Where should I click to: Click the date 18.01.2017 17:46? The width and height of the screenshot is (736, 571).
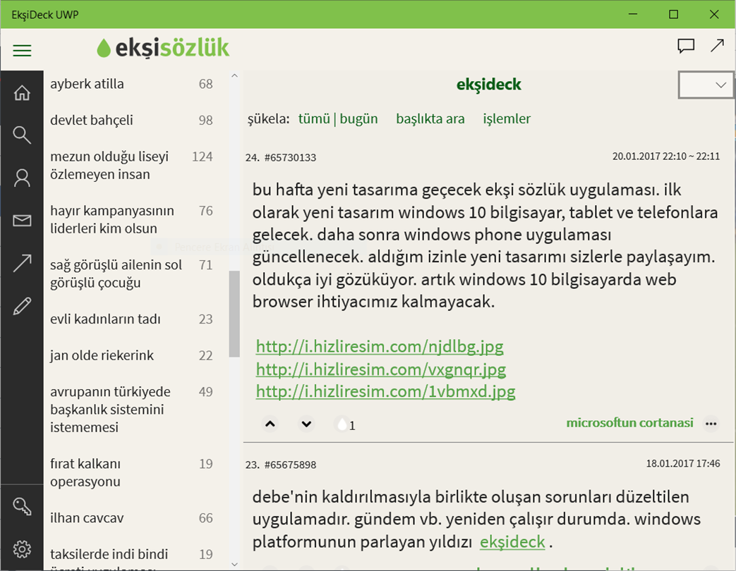click(x=682, y=464)
